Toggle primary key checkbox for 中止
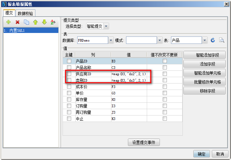The image size is (231, 160). point(69,119)
